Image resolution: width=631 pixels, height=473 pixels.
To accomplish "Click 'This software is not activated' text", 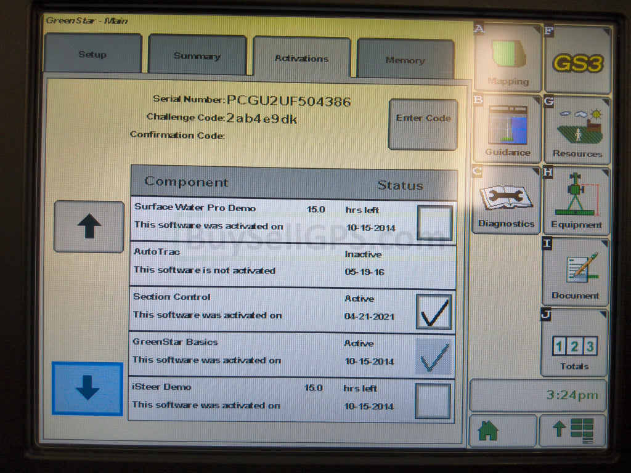I will pos(205,270).
